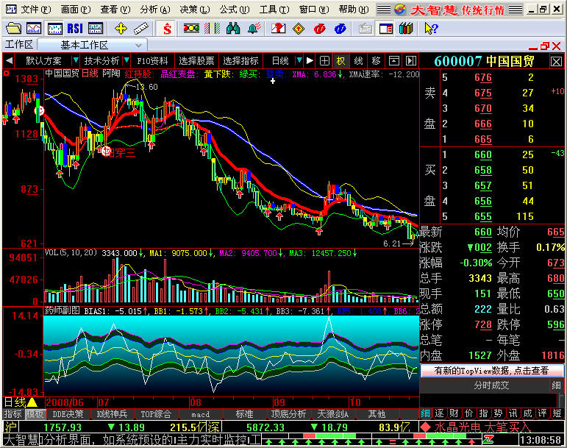Click the candlestick chart toolbar icon
567x448 pixels.
[x=55, y=28]
